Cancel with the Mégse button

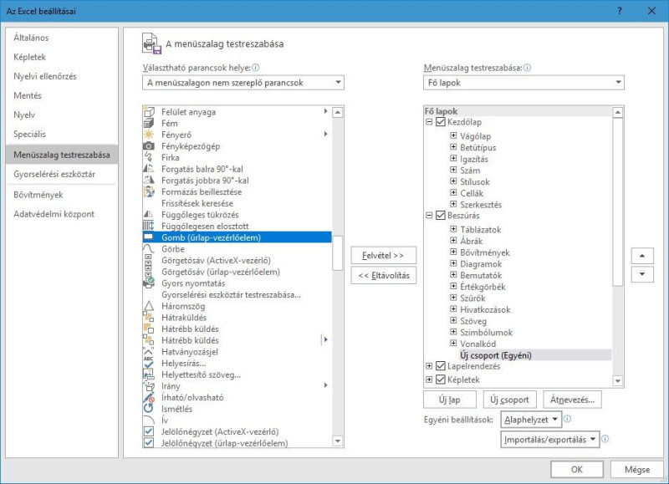click(x=637, y=470)
